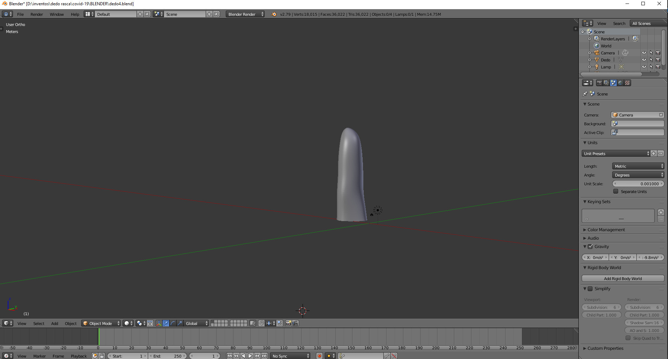Click the End frame field in the timeline
The image size is (668, 359).
[168, 356]
